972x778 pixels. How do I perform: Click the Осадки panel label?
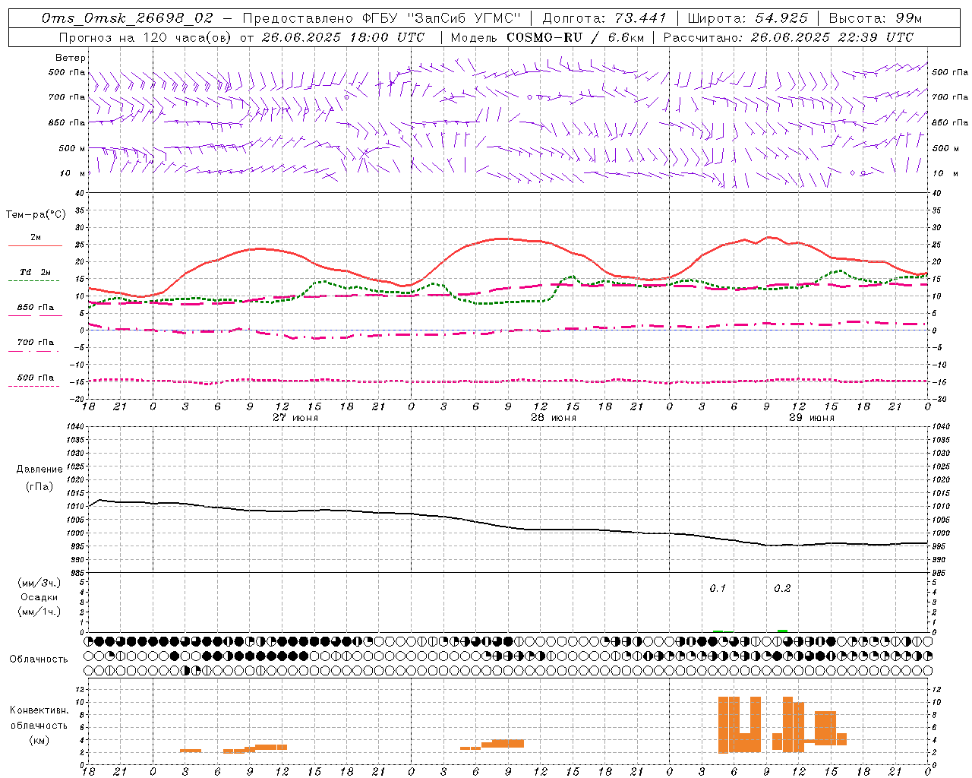coord(39,597)
